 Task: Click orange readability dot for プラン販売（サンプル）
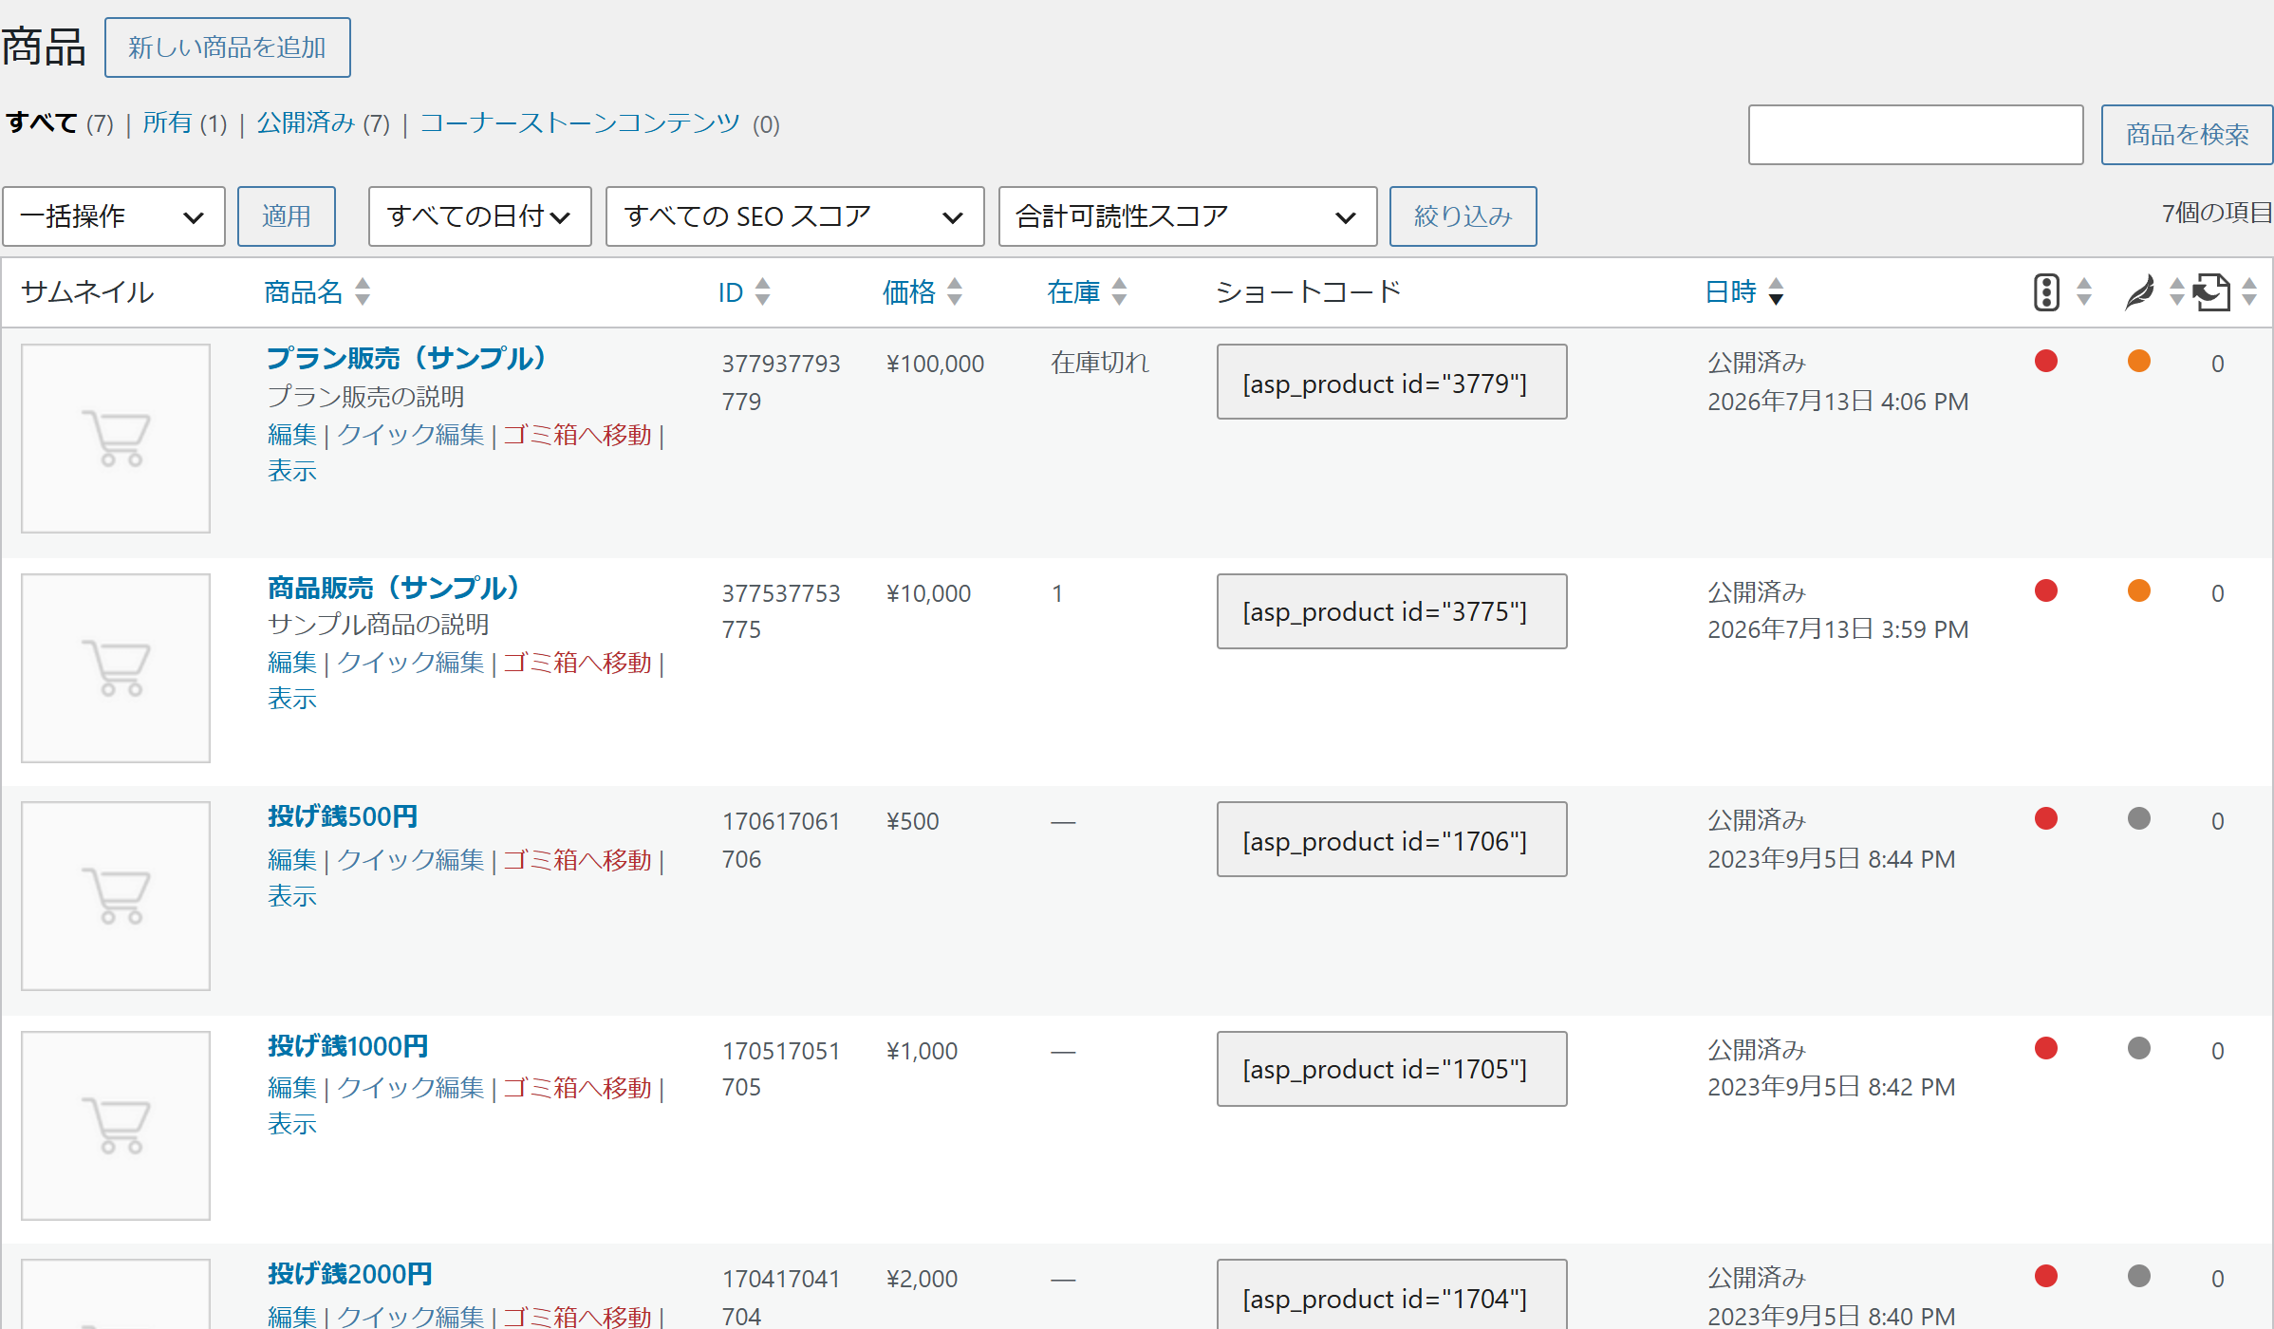coord(2139,361)
